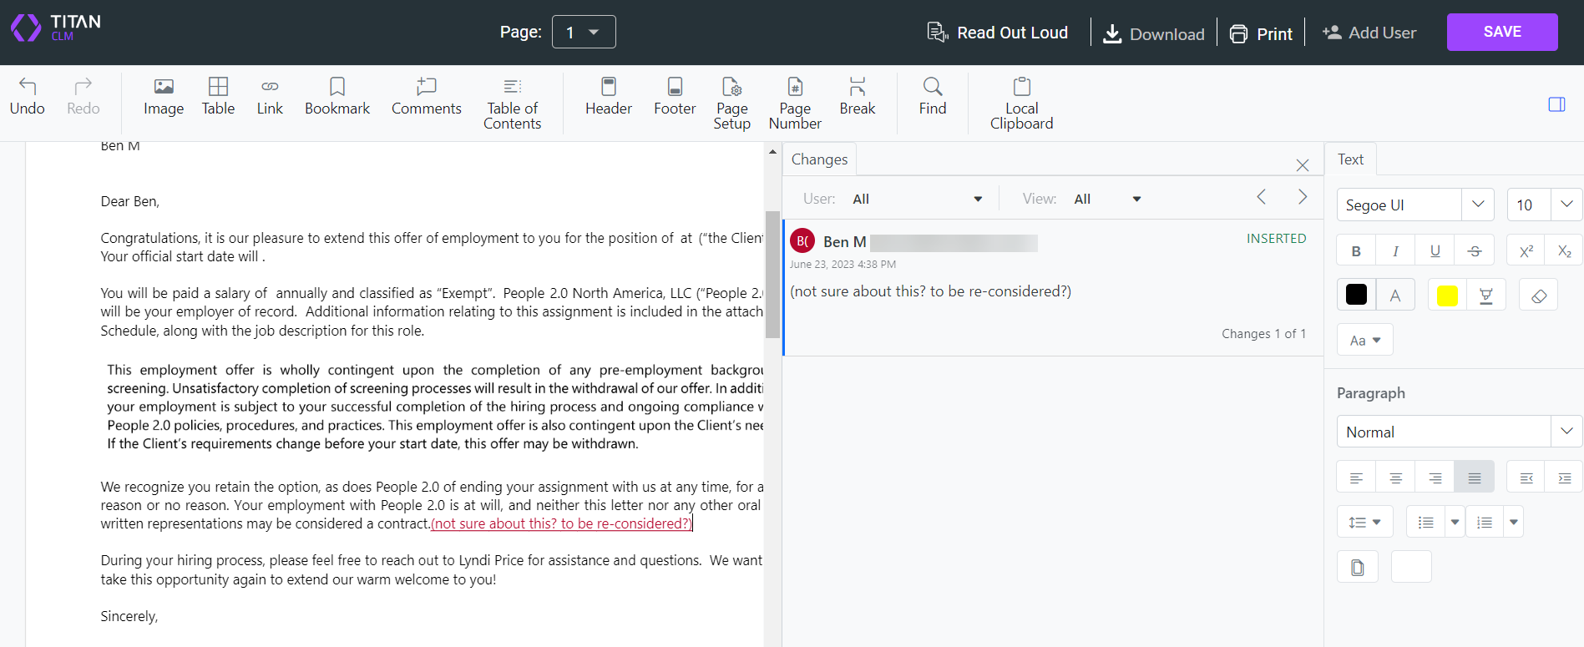
Task: Click the Undo arrow icon
Action: pos(28,86)
